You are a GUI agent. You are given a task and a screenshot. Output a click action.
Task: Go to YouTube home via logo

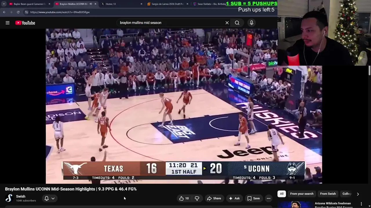click(x=25, y=23)
